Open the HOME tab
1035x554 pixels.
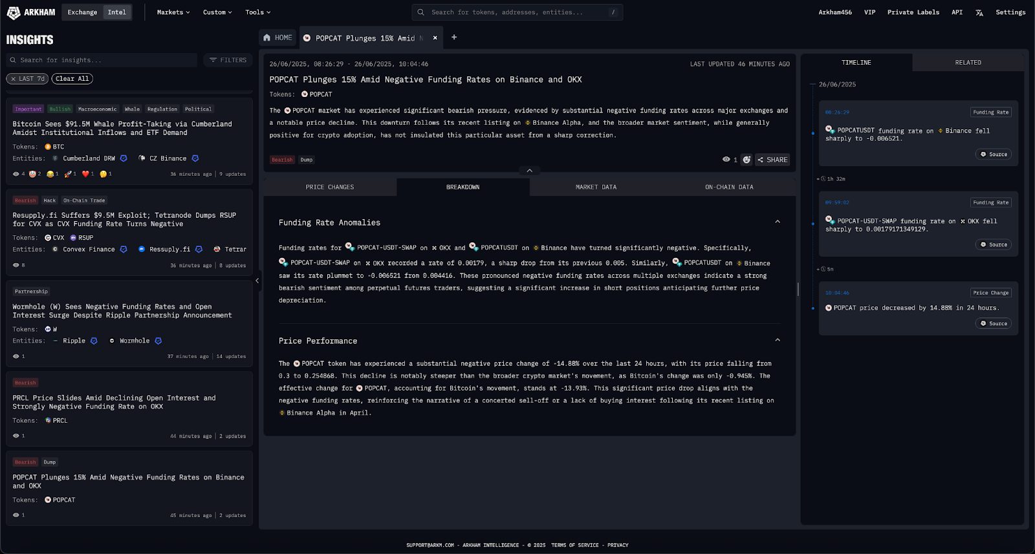278,37
